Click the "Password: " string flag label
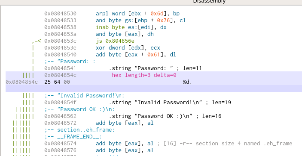Image resolution: width=302 pixels, height=156 pixels. pos(70,62)
